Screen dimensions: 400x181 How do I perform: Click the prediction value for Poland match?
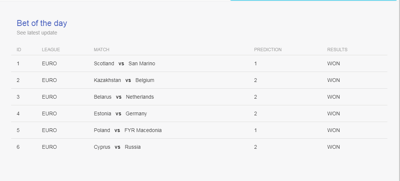[256, 130]
